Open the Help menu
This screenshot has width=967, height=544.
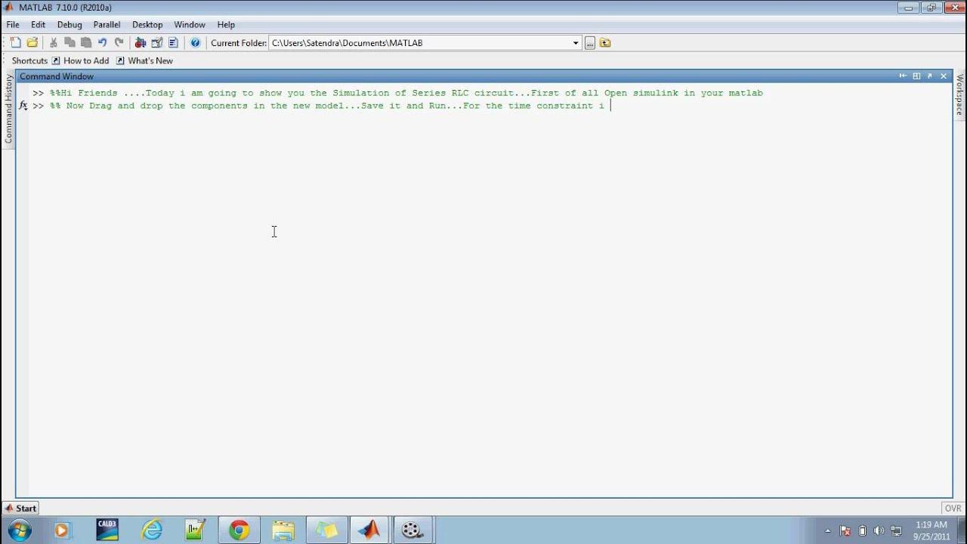click(x=226, y=25)
